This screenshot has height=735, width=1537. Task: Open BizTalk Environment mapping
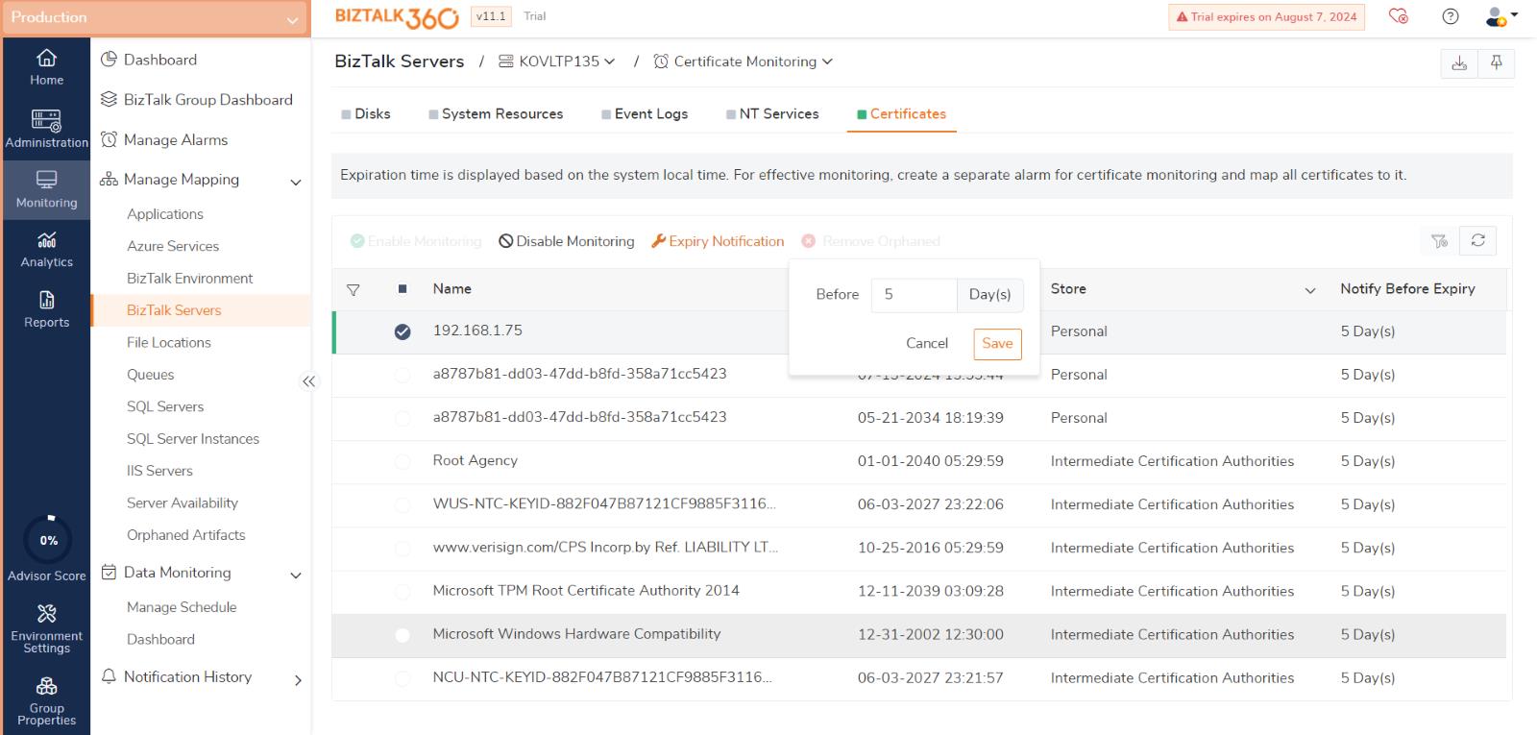[x=190, y=279]
